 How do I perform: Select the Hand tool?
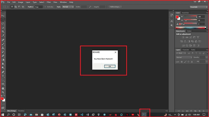point(3,88)
